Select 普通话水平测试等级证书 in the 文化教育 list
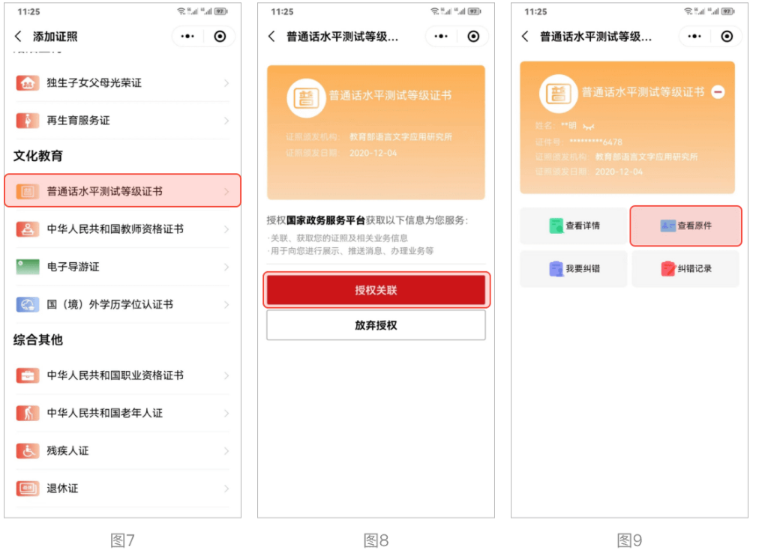Screen dimensions: 759x556 [122, 191]
